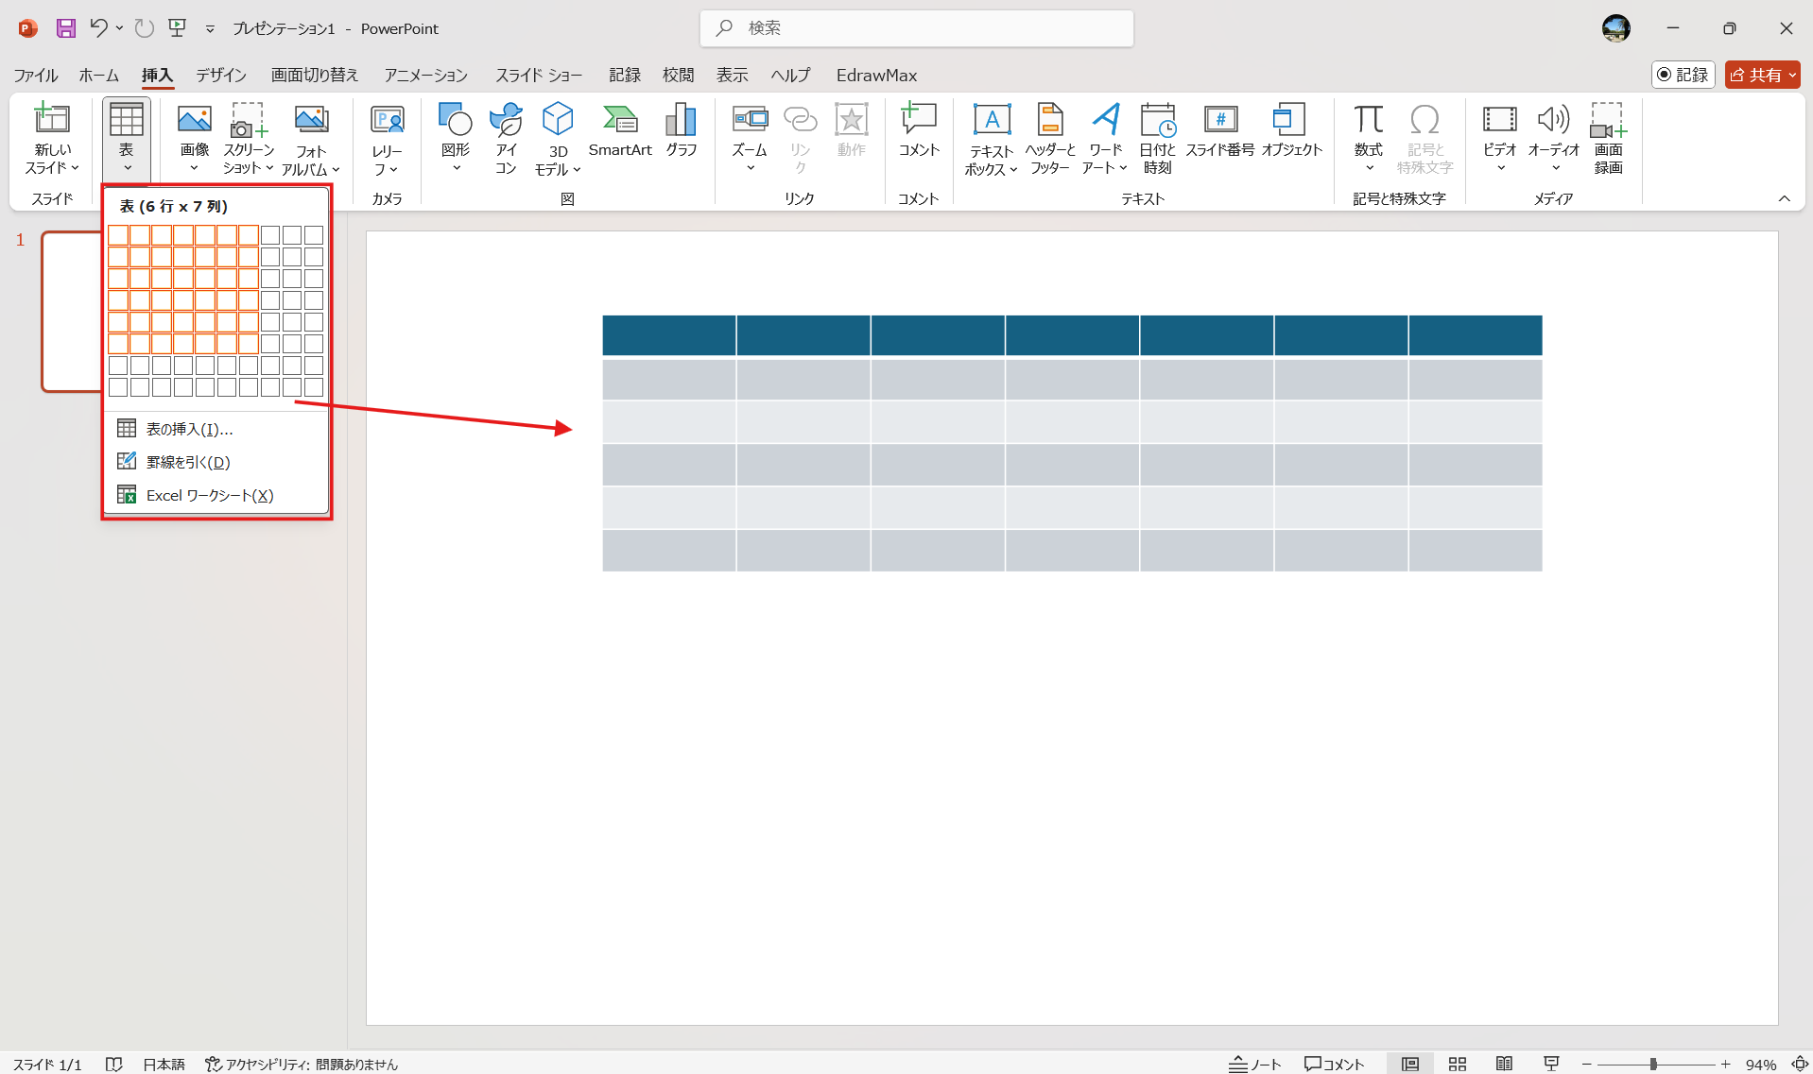
Task: Expand the 図形 shapes dropdown
Action: pyautogui.click(x=456, y=168)
